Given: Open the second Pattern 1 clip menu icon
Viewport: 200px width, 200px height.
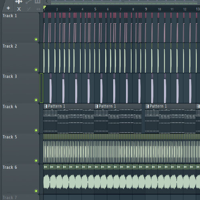Looking at the screenshot, I should [96, 106].
